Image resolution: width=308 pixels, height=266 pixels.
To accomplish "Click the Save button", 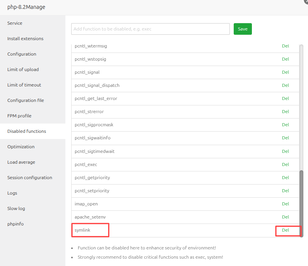I will pyautogui.click(x=243, y=29).
